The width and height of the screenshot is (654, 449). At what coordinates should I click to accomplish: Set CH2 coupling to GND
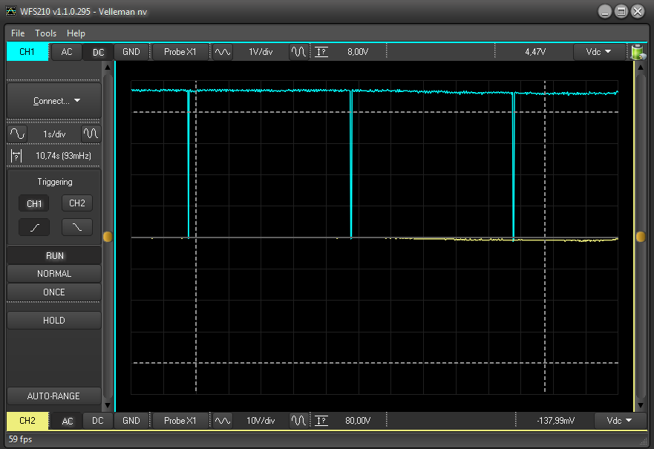click(131, 421)
